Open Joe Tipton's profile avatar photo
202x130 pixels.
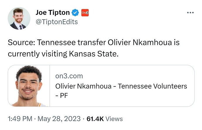point(19,18)
